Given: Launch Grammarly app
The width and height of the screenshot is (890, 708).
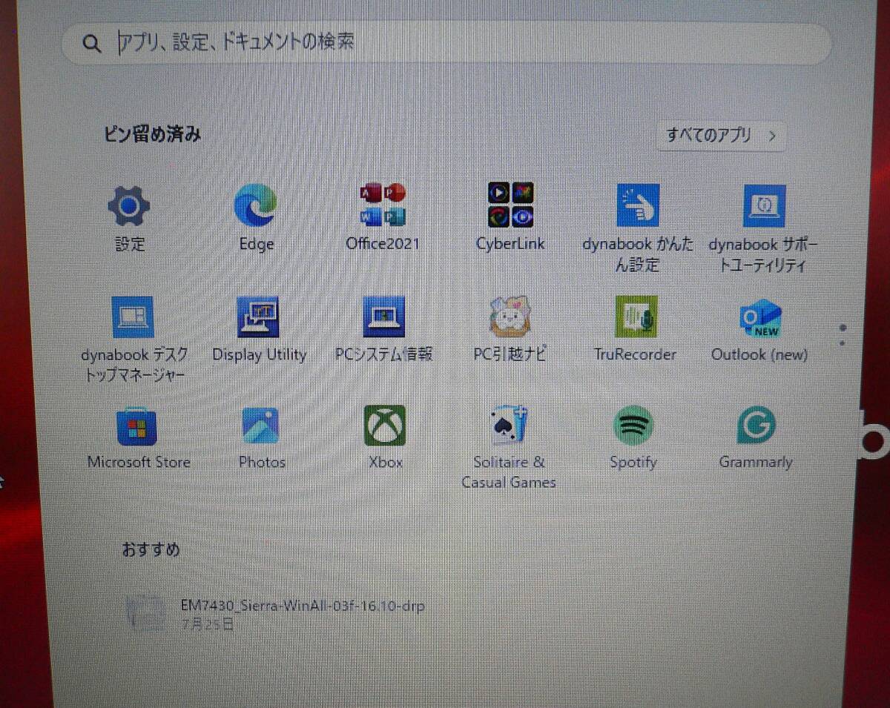Looking at the screenshot, I should 756,426.
